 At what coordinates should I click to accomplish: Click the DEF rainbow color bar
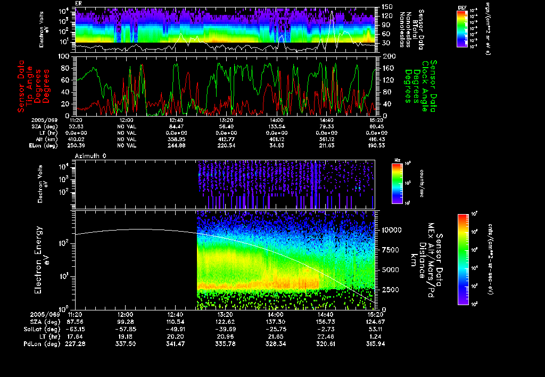click(462, 29)
